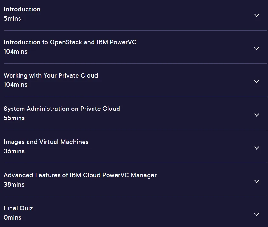Click the 38mins duration label
Screen dimensions: 268x227
coord(14,185)
